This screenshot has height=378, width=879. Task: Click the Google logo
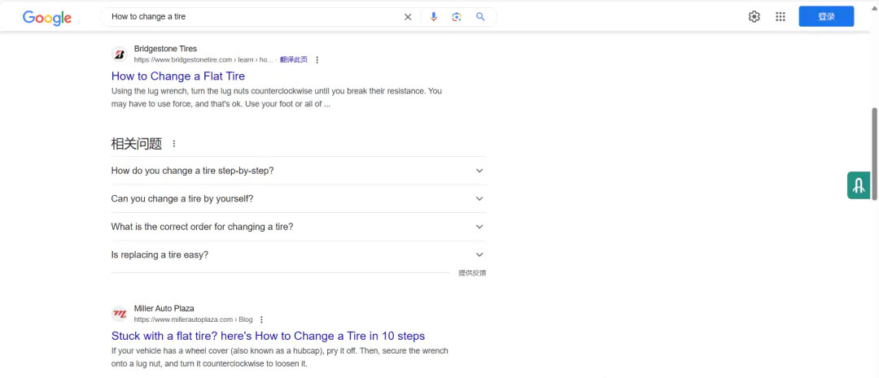pos(46,17)
